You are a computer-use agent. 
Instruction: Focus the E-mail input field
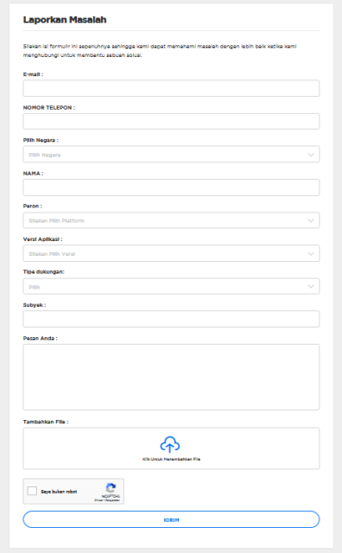171,88
